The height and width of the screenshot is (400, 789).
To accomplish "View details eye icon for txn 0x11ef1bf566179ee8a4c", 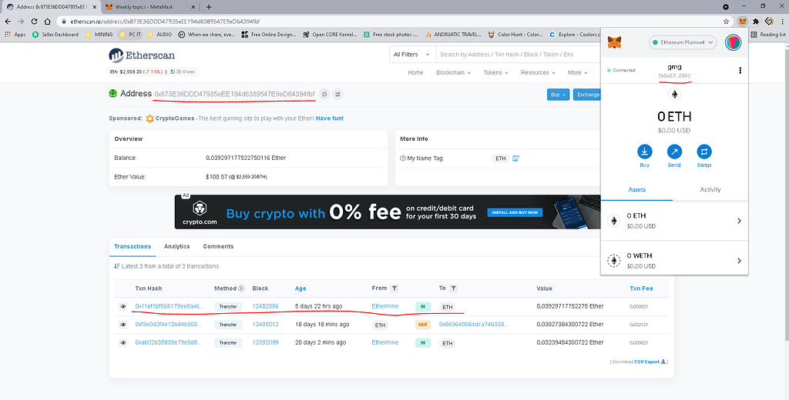I will (123, 306).
